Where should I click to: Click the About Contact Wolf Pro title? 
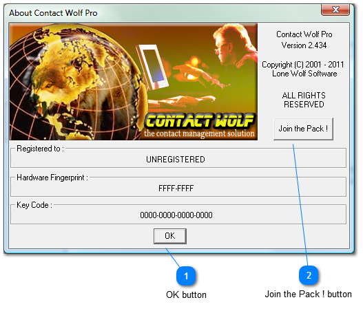coord(53,13)
